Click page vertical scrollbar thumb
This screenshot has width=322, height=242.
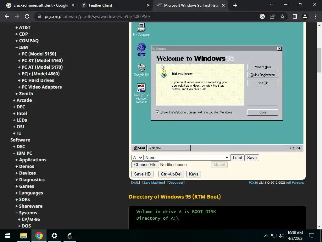[x=319, y=60]
